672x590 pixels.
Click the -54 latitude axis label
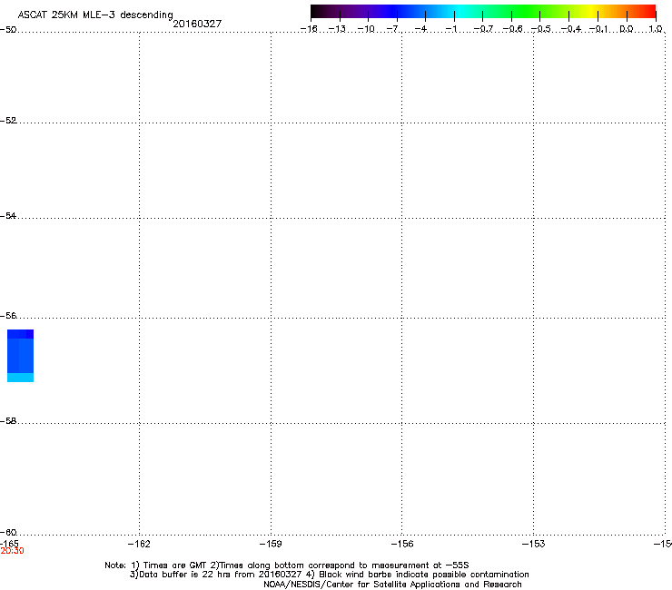[x=8, y=215]
